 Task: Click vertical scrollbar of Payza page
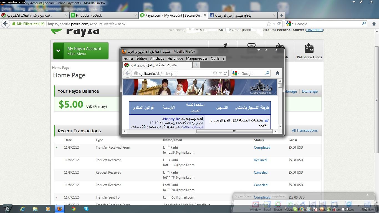(377, 100)
